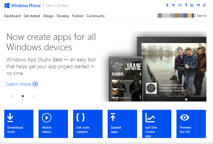Click the Windows App Studio Beta description
Screen dimensions: 213x144
tap(51, 66)
